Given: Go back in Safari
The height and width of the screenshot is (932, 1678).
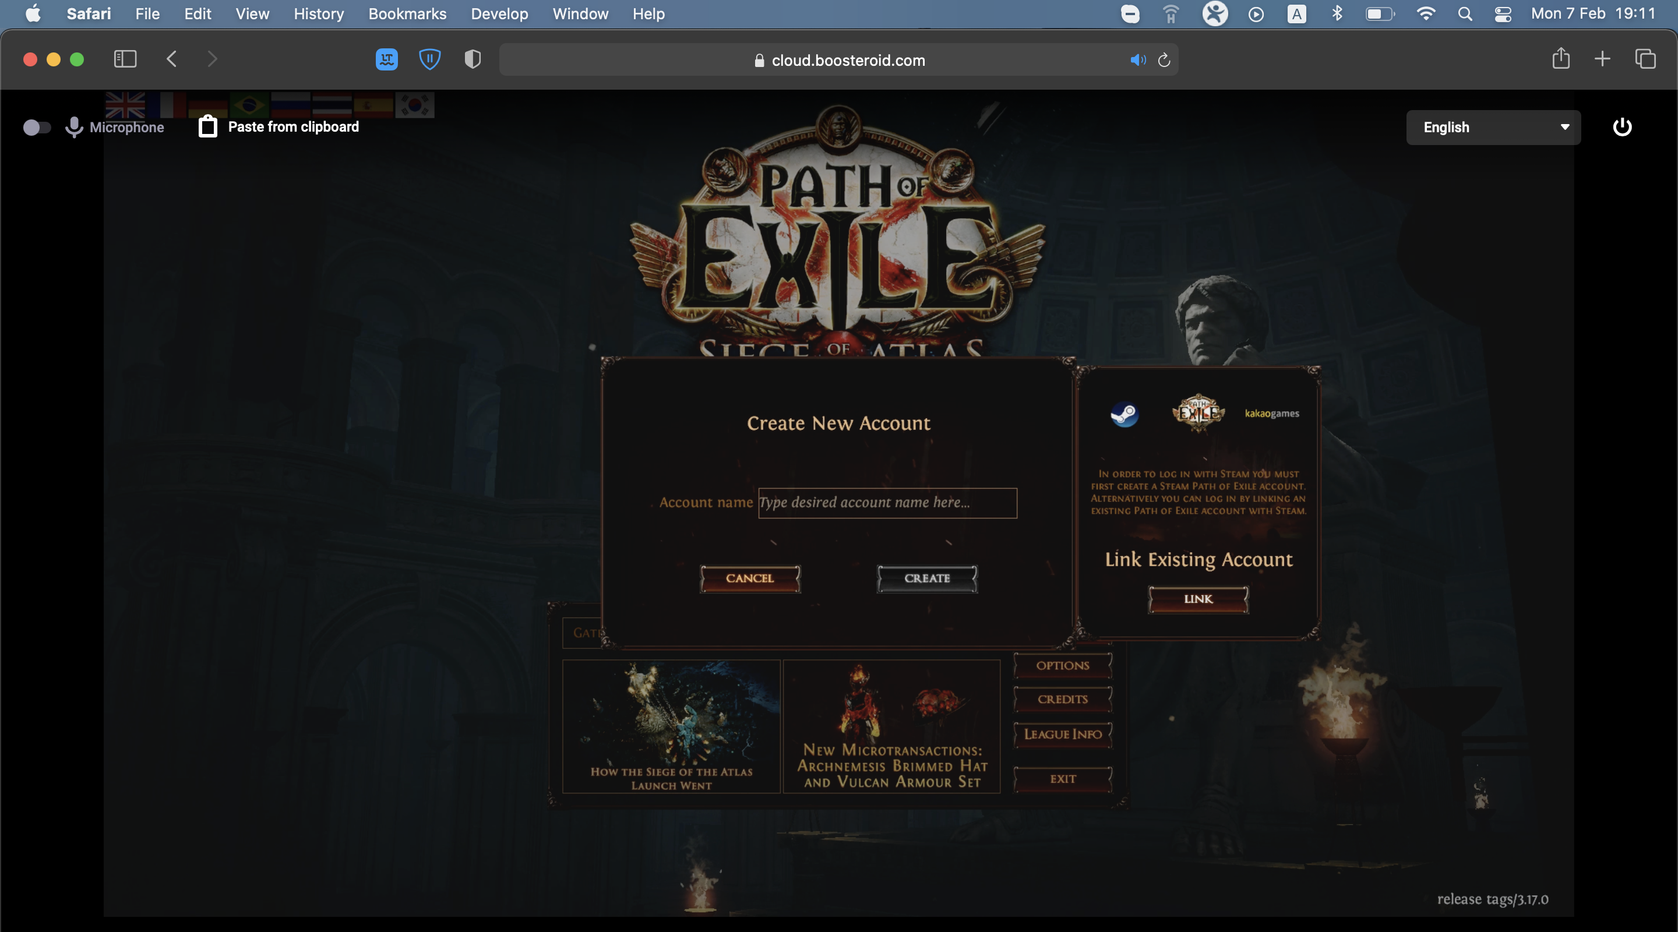Looking at the screenshot, I should click(x=171, y=59).
